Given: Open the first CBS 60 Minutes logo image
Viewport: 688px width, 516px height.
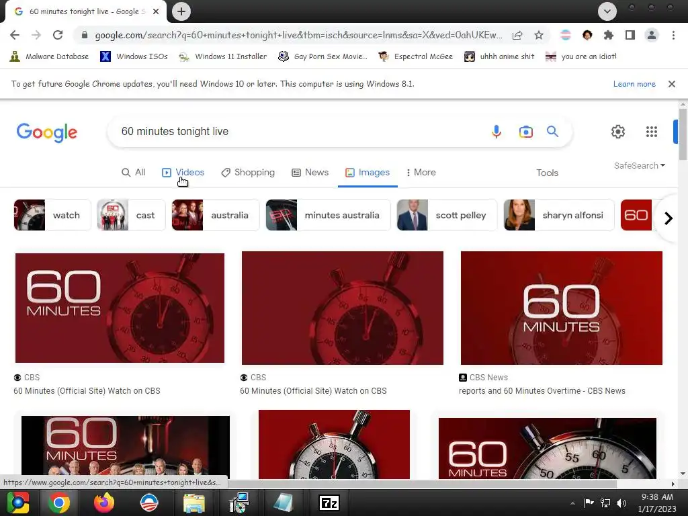Looking at the screenshot, I should pyautogui.click(x=120, y=308).
